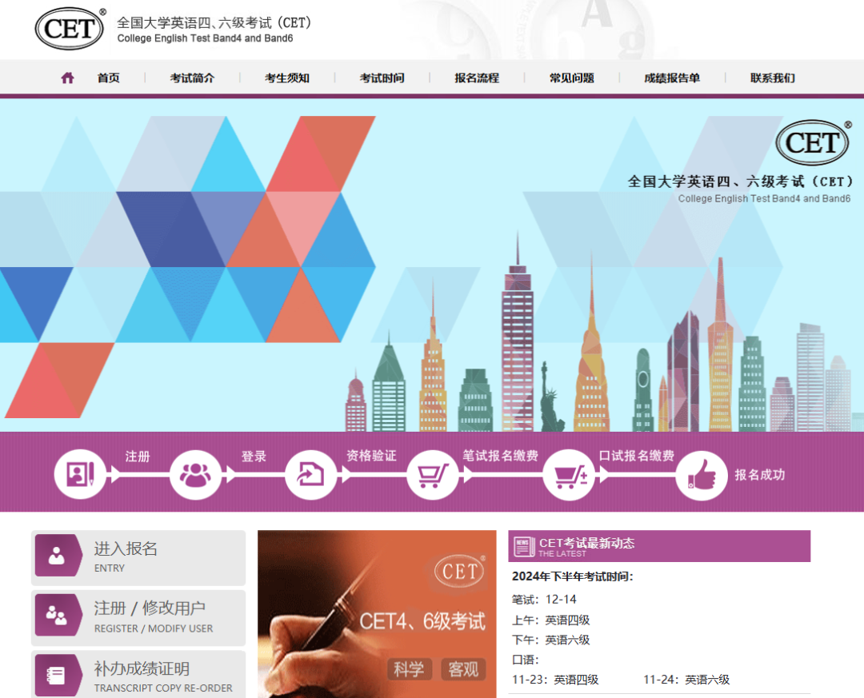The height and width of the screenshot is (698, 864).
Task: Click the 登录 login people icon
Action: (196, 473)
